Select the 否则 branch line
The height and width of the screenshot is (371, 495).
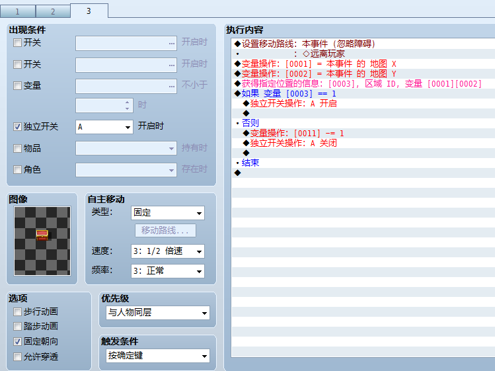363,123
